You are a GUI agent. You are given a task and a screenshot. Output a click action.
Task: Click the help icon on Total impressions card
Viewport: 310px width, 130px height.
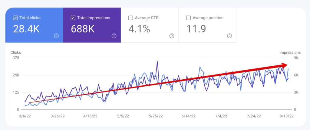(114, 36)
